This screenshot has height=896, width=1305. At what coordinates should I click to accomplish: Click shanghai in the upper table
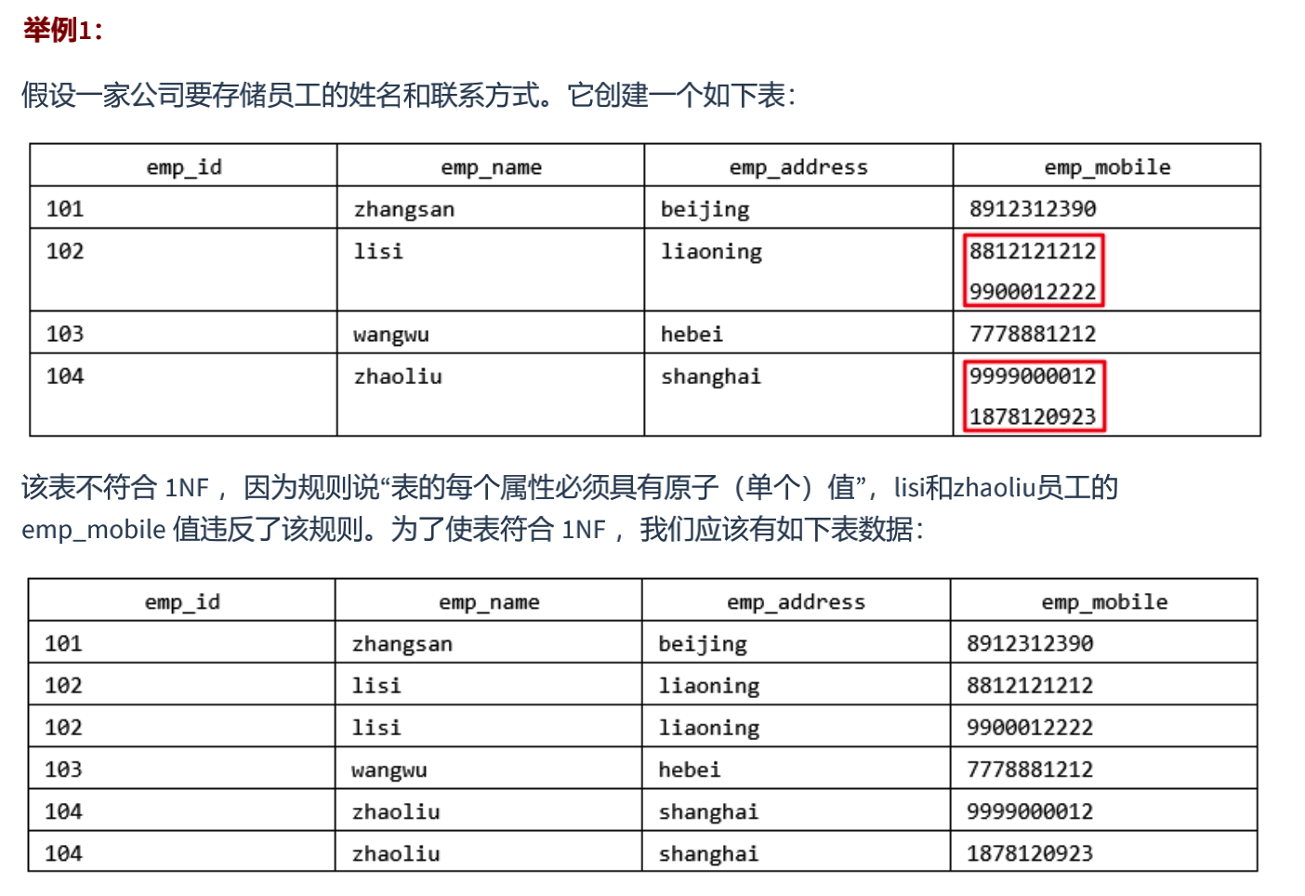tap(711, 377)
